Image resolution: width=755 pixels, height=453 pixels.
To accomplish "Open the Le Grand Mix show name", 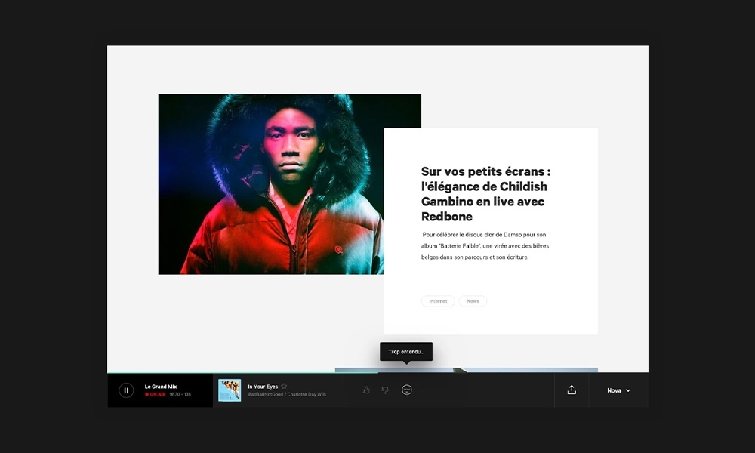I will (161, 387).
